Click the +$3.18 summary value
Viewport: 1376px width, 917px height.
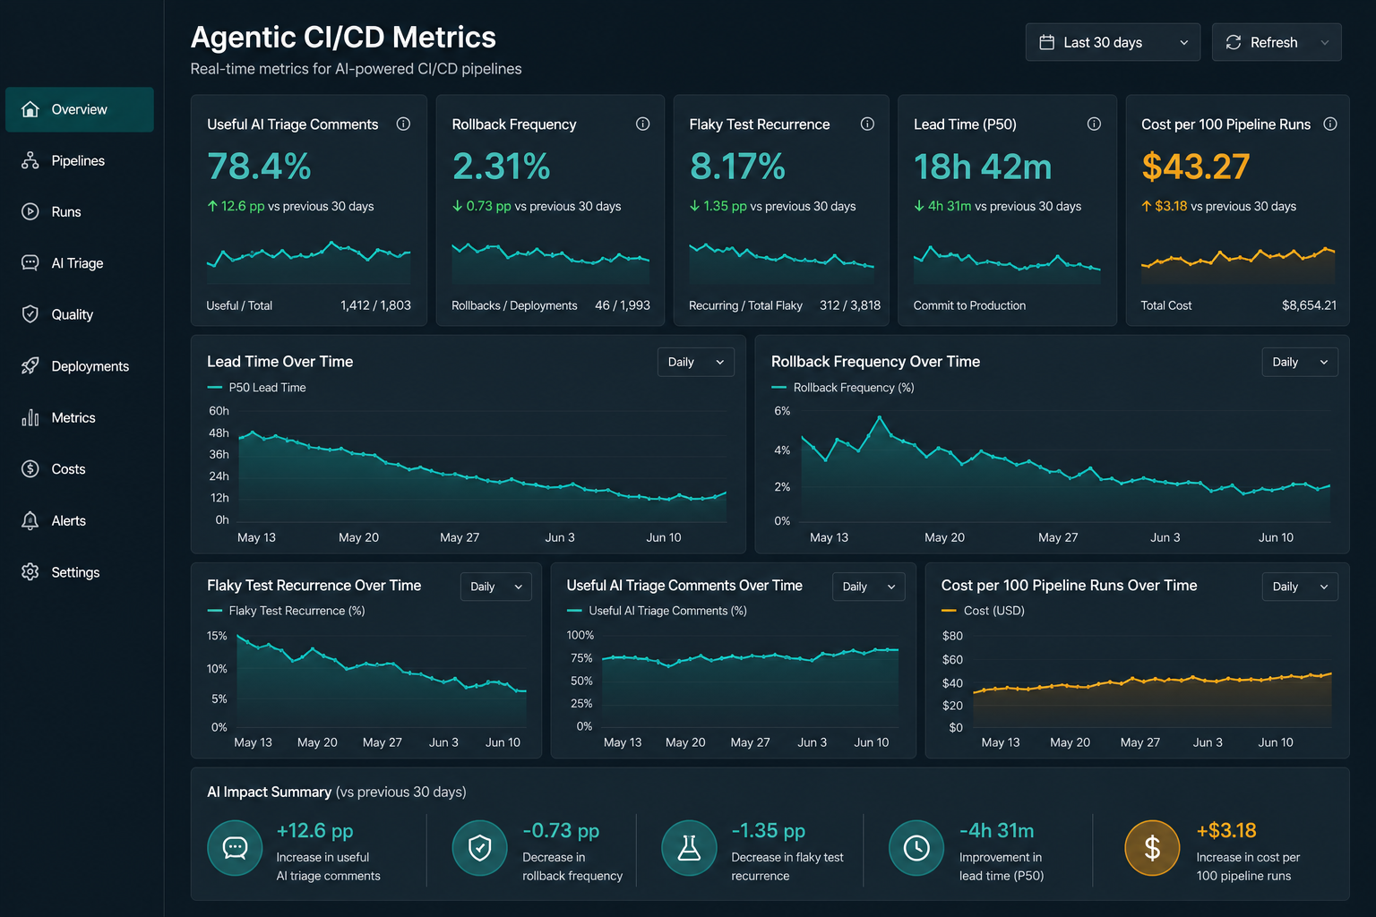pos(1226,831)
